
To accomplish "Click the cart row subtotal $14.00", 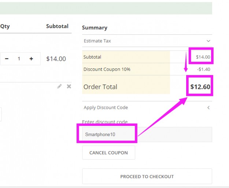I will click(x=56, y=59).
